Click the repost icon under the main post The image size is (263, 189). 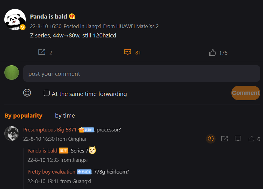42,52
